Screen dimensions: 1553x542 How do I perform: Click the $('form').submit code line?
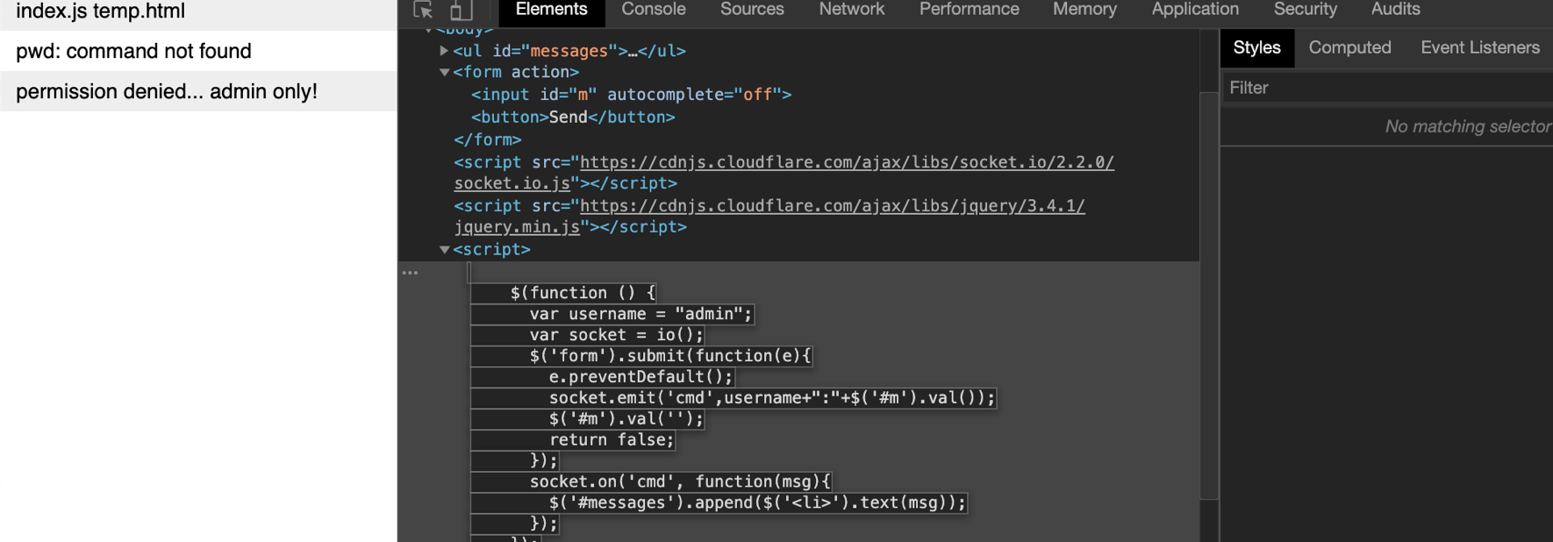click(670, 356)
